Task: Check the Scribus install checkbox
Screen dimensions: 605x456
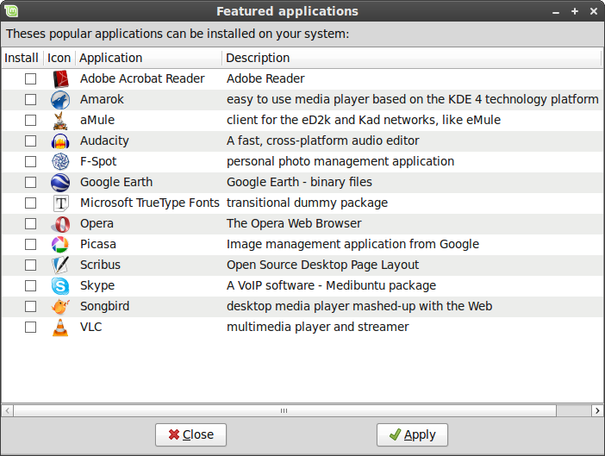Action: [30, 265]
